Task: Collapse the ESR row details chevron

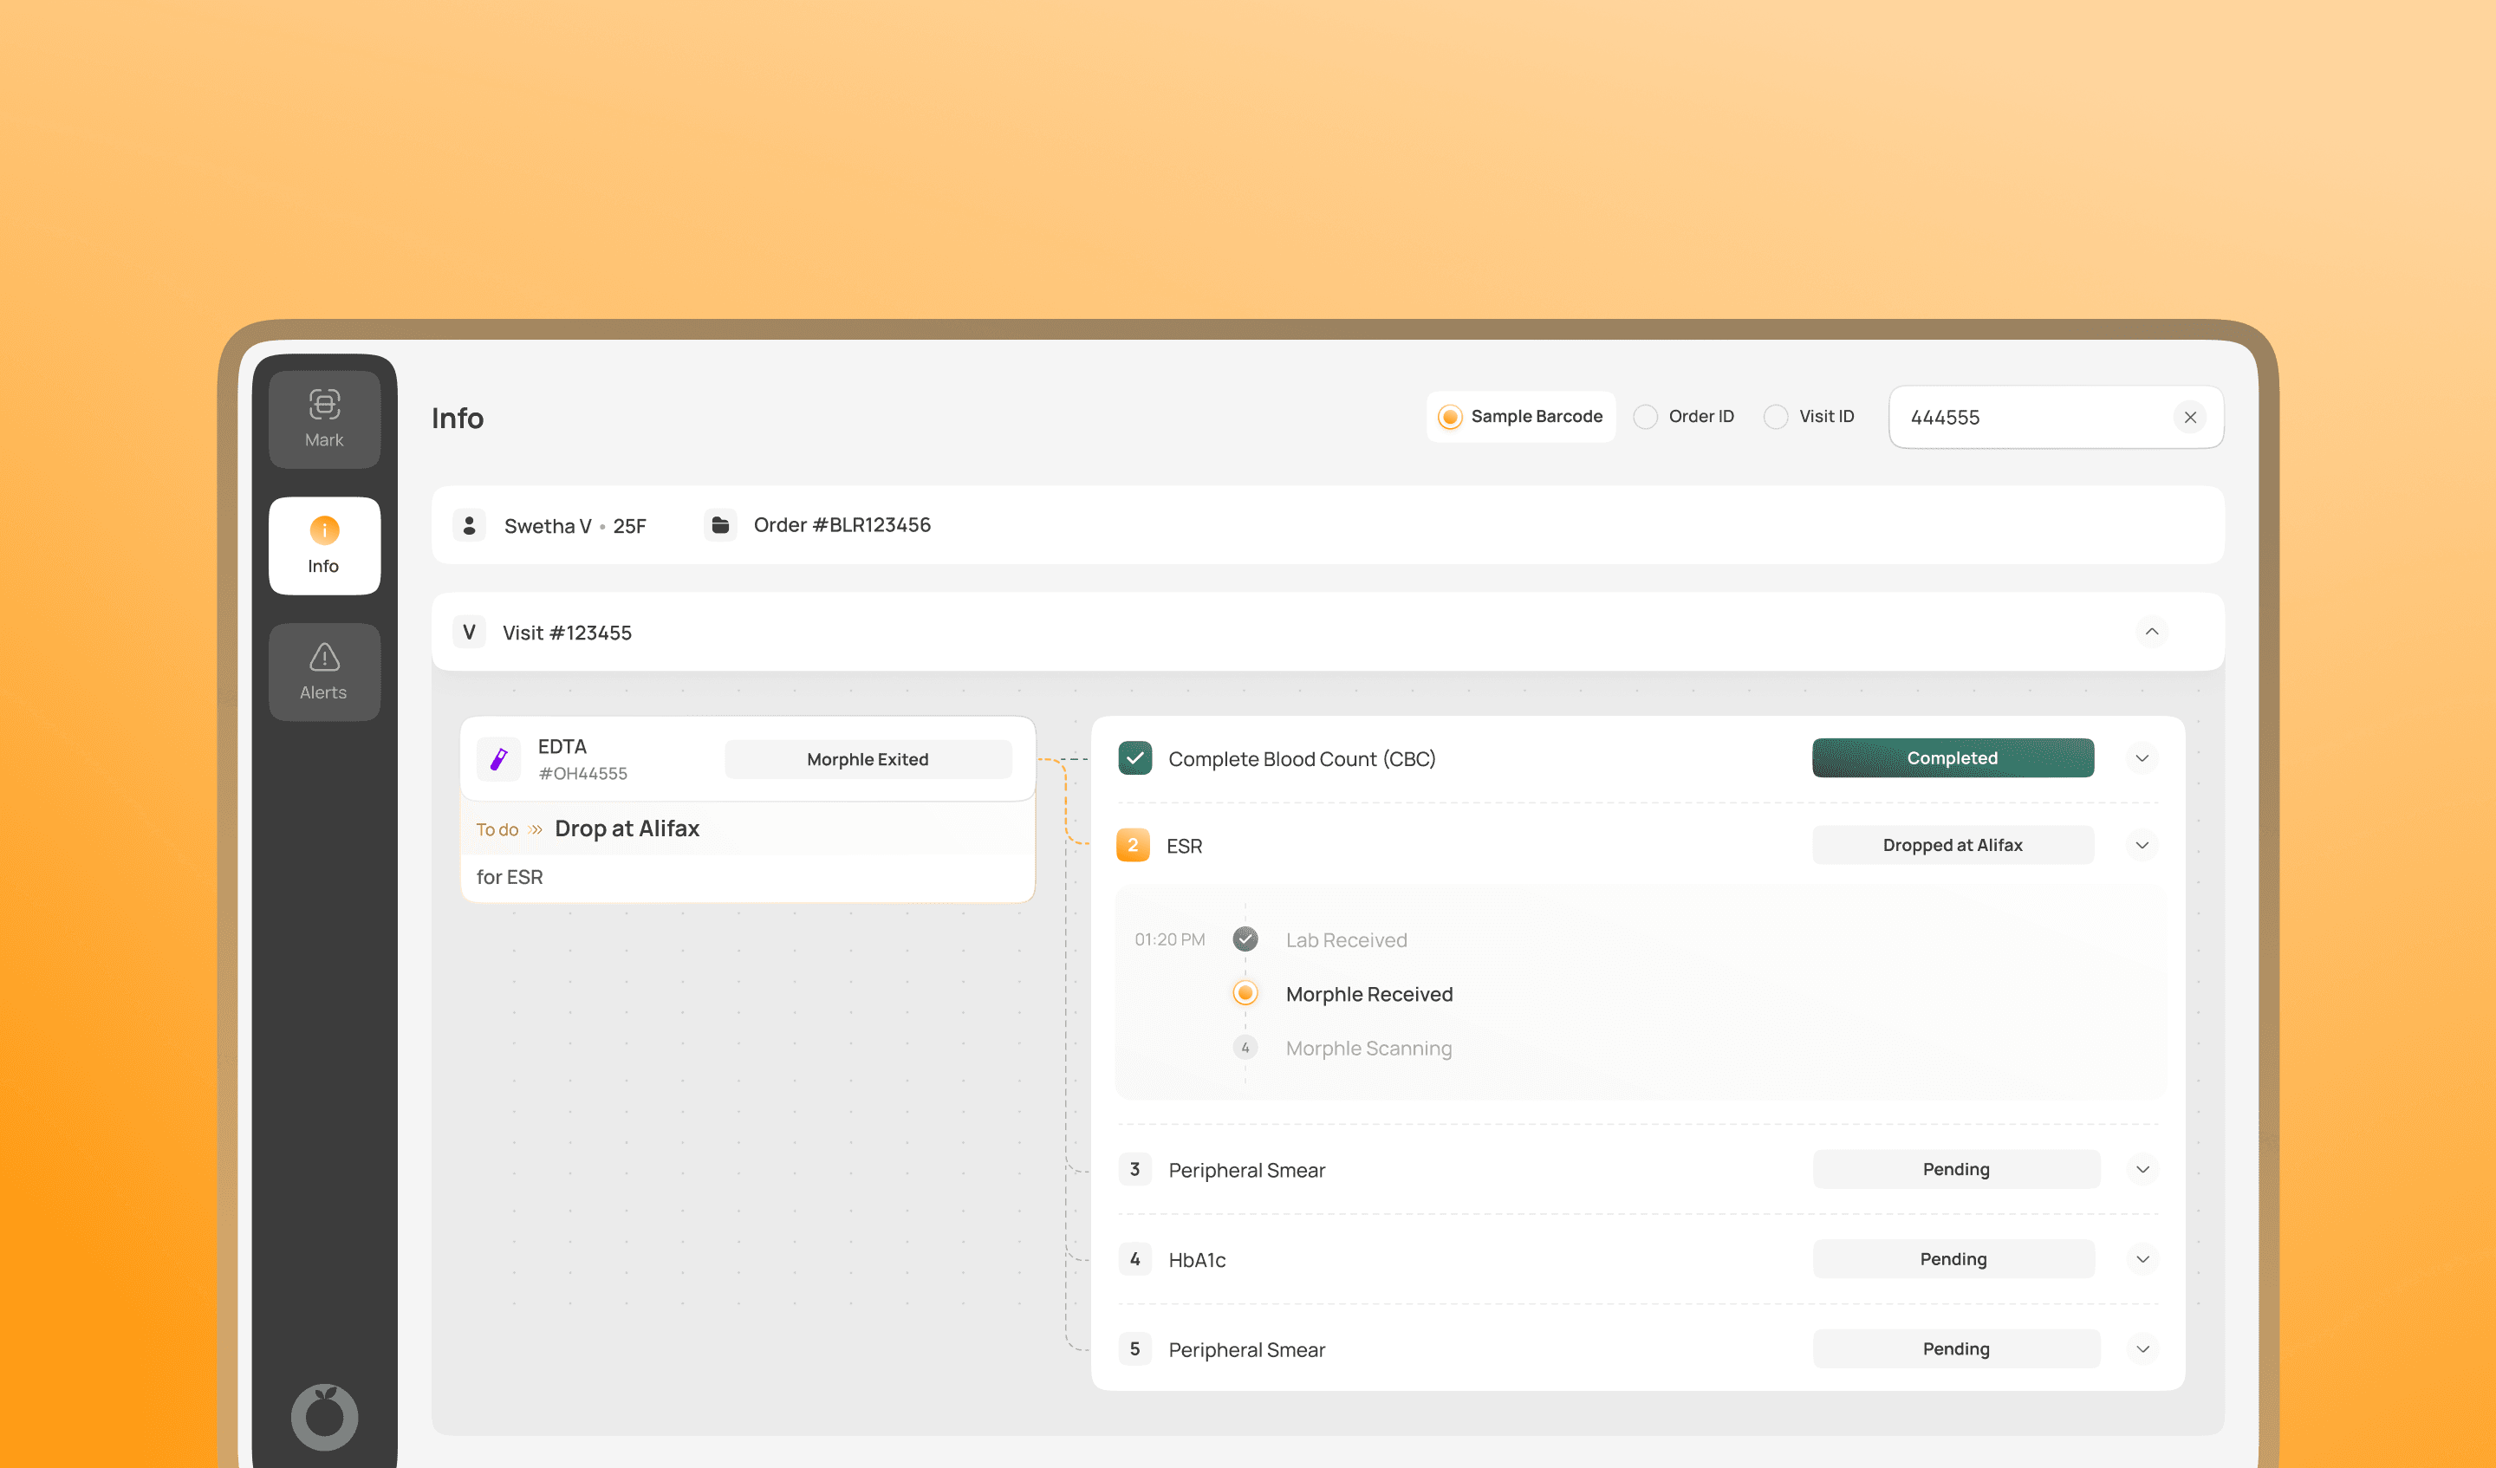Action: 2142,845
